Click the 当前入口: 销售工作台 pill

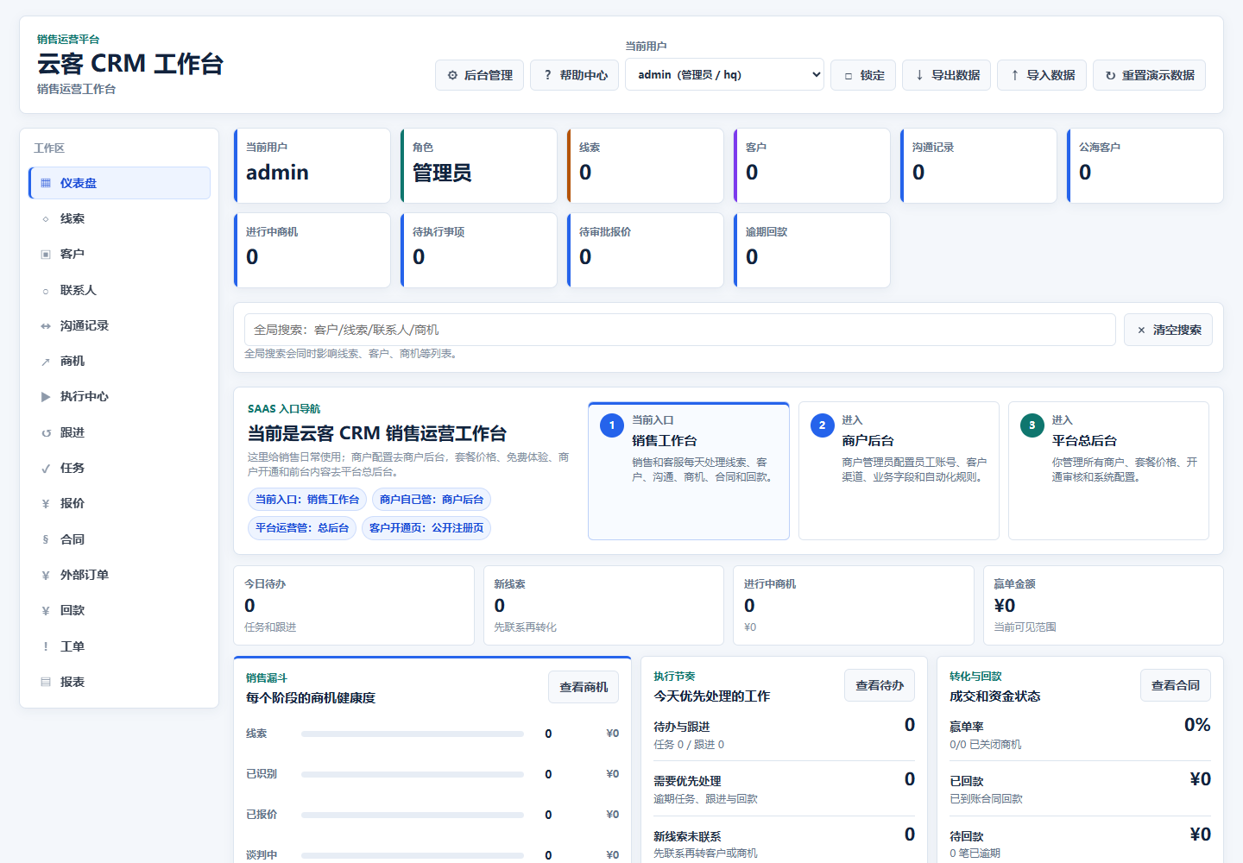click(307, 500)
